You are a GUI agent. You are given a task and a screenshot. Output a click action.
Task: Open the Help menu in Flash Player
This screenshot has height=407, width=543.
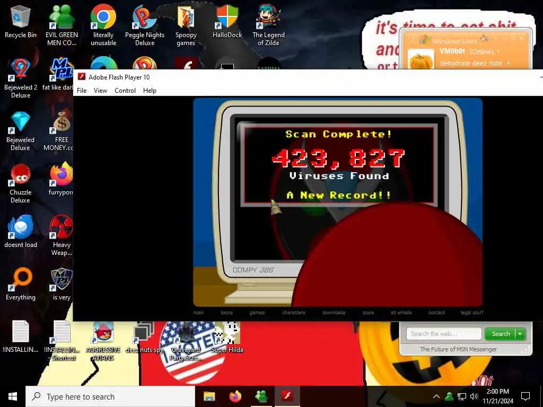(150, 90)
